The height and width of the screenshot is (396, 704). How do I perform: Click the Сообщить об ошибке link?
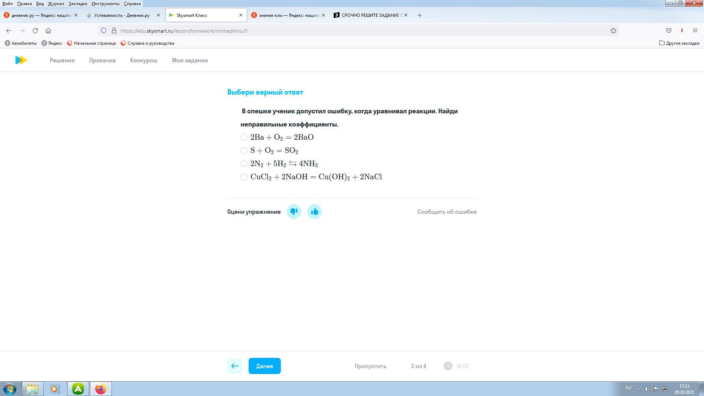(x=447, y=212)
